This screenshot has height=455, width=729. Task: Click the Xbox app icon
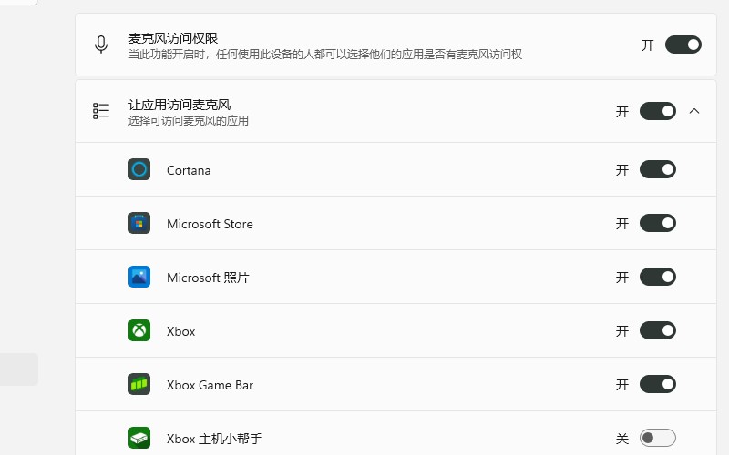139,330
